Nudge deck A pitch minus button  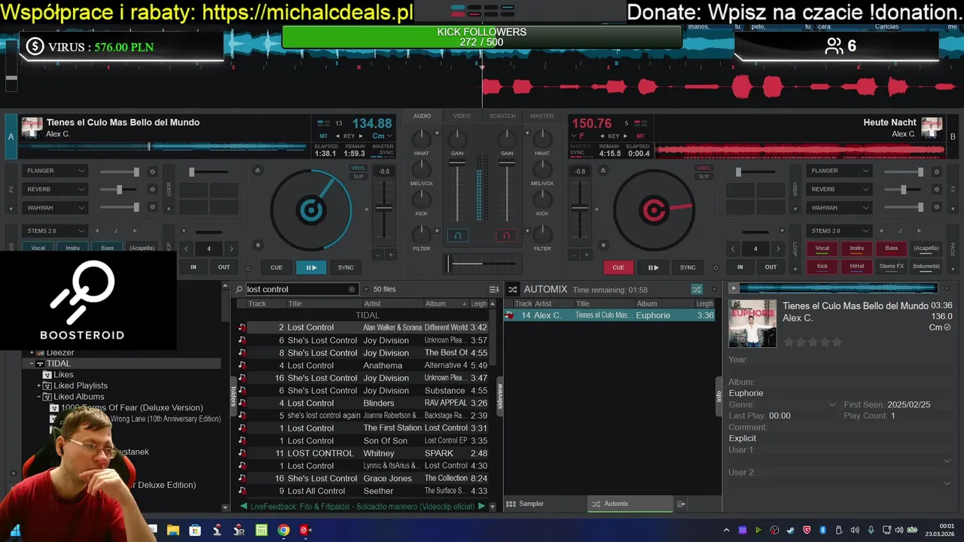click(378, 255)
